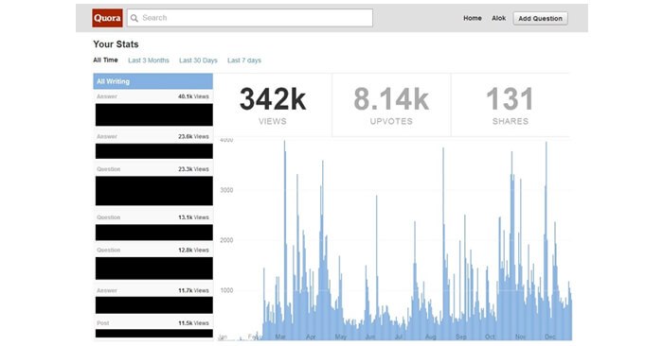Click the search magnifier icon
663x346 pixels.
(134, 18)
